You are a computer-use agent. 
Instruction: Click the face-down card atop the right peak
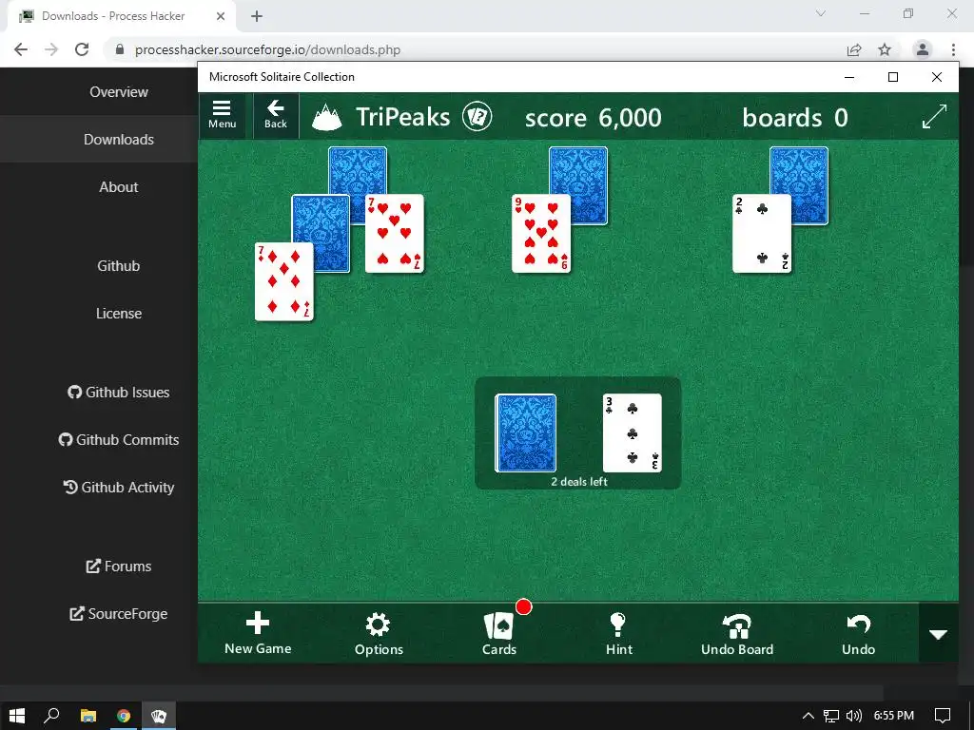pyautogui.click(x=808, y=173)
